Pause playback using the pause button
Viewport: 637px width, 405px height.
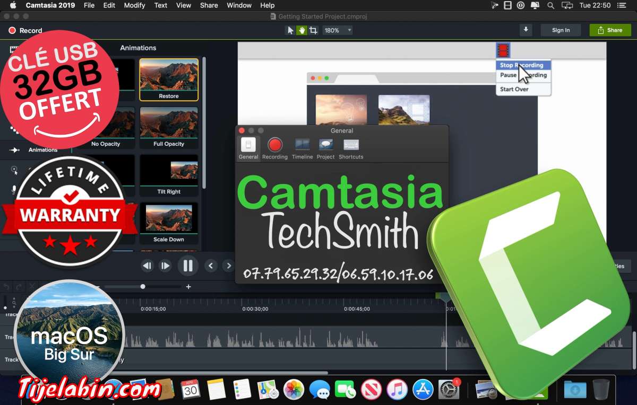pos(188,266)
